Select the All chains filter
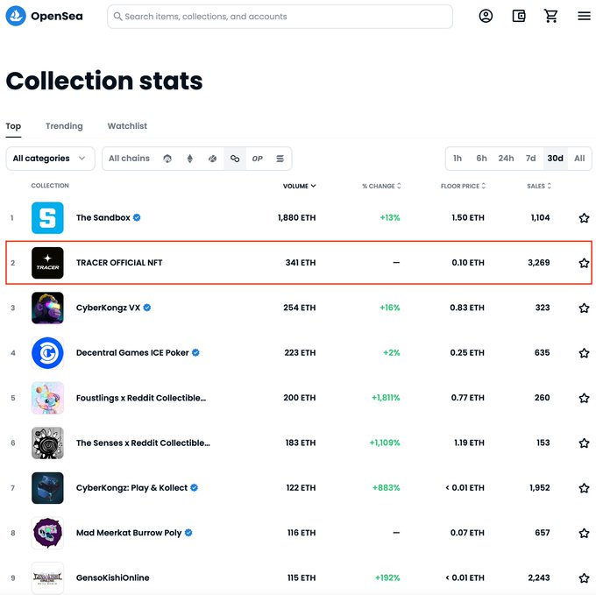Image resolution: width=596 pixels, height=595 pixels. (129, 159)
